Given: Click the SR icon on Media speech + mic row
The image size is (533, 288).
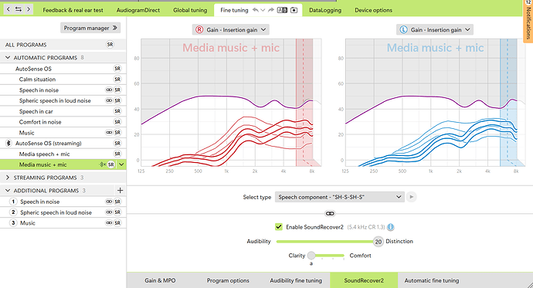Looking at the screenshot, I should 117,154.
